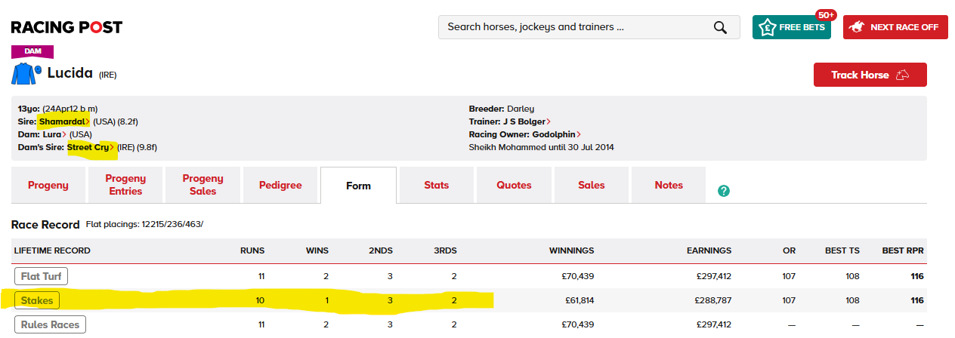
Task: Click the Race Record heading
Action: point(45,225)
